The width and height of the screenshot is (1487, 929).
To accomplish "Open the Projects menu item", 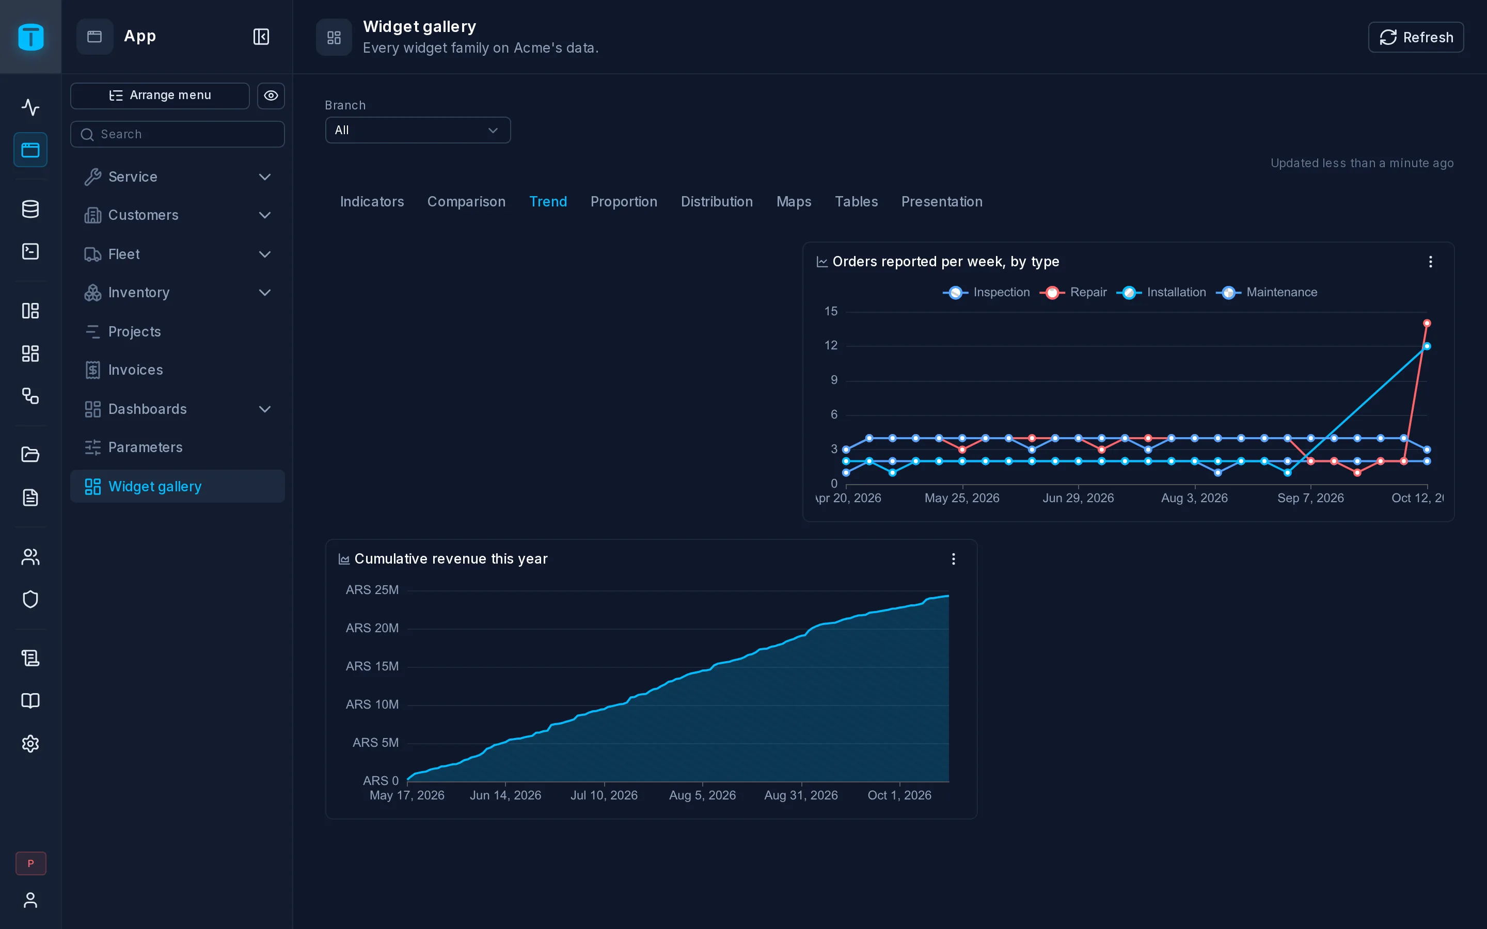I will pos(178,332).
